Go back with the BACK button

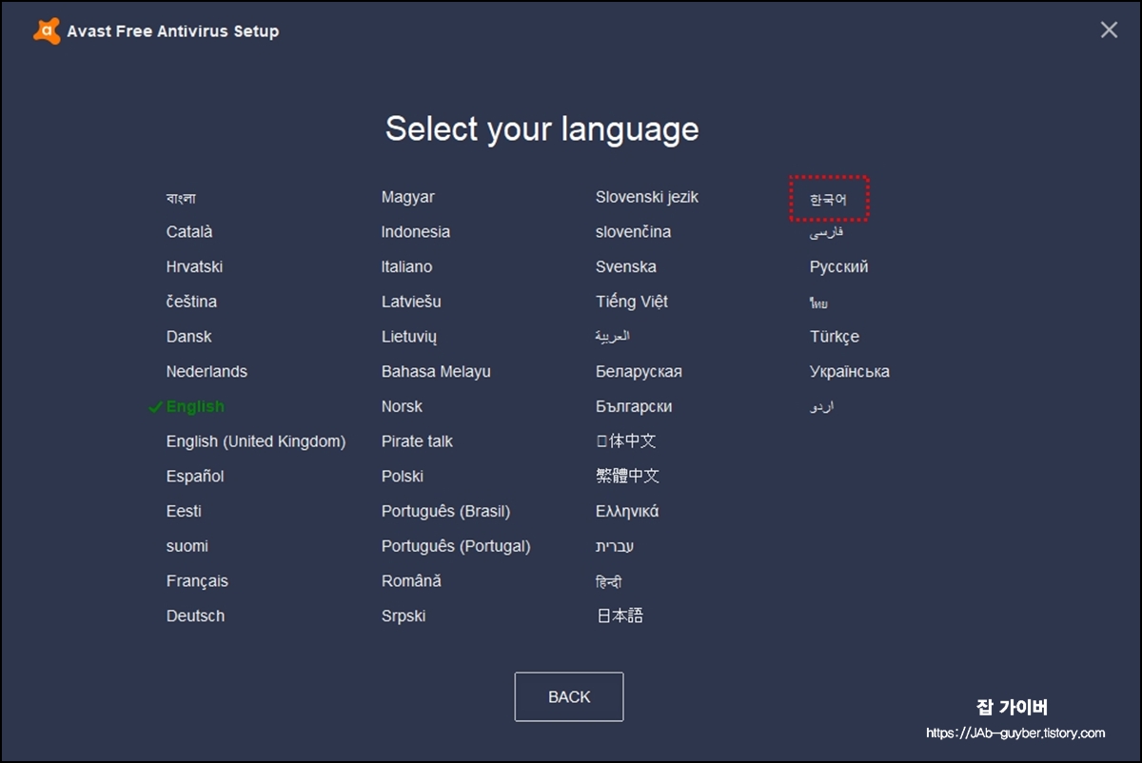tap(569, 696)
